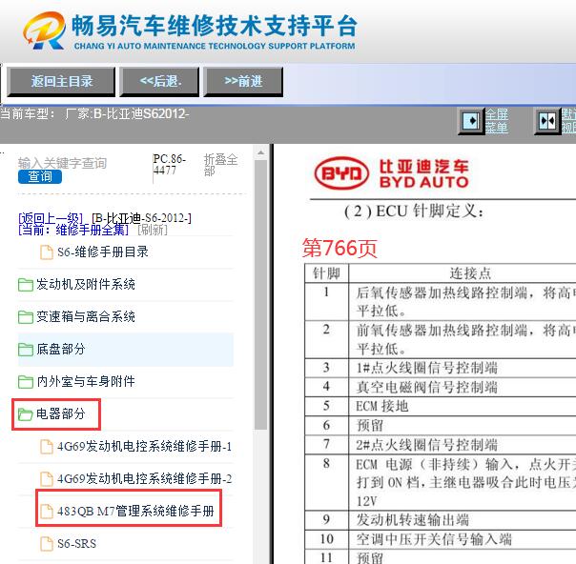The height and width of the screenshot is (564, 576).
Task: Click the folder icon of 发动机及附件系统
Action: tap(26, 285)
